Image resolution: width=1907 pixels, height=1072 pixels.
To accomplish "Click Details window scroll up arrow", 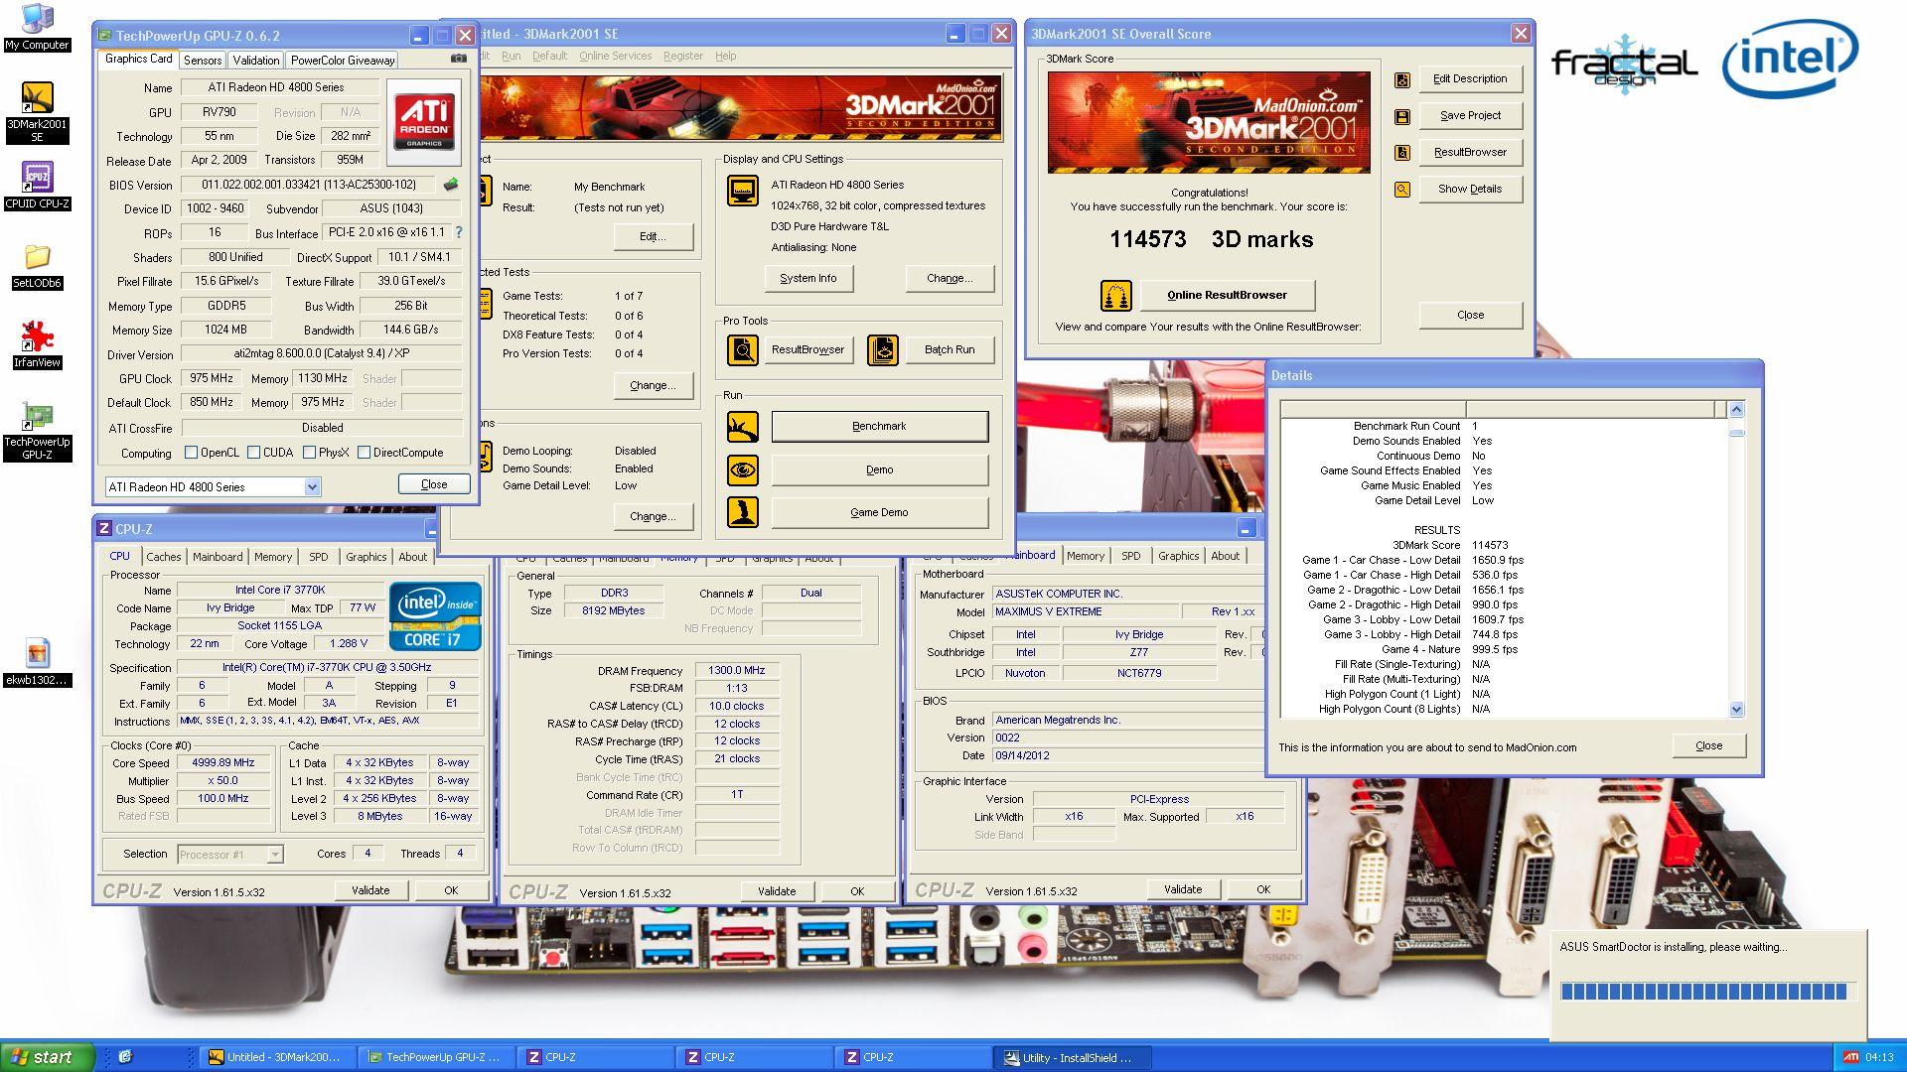I will [1736, 409].
